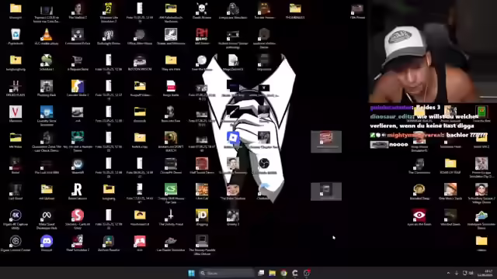
Task: Open the Schedule I frog icon
Action: pyautogui.click(x=47, y=60)
